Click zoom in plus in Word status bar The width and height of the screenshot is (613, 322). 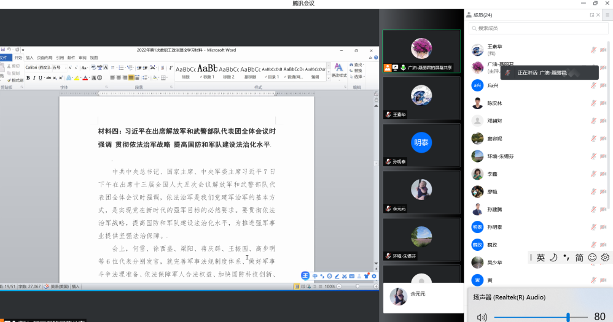click(376, 286)
